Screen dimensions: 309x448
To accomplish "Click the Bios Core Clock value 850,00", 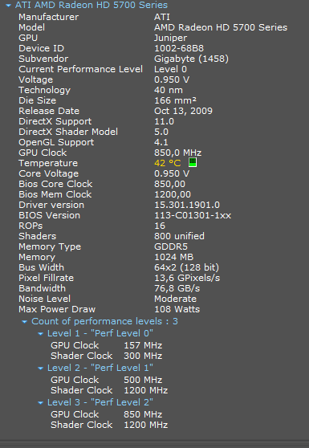I will (169, 184).
